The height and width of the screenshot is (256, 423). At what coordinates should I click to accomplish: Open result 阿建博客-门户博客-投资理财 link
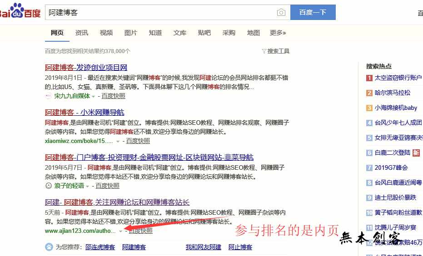coord(149,158)
